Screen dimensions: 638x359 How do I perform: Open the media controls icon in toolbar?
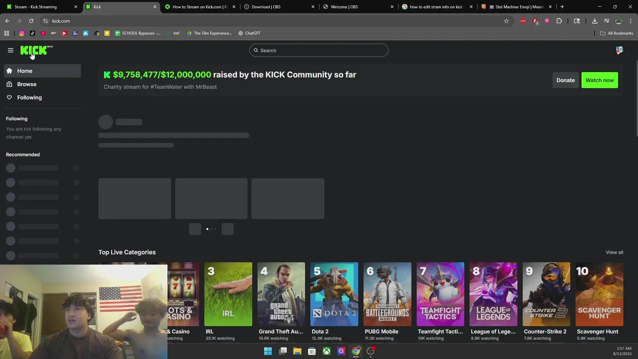tap(607, 21)
